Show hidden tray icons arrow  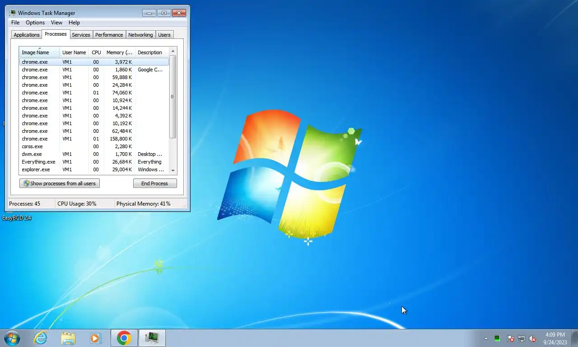tap(486, 338)
